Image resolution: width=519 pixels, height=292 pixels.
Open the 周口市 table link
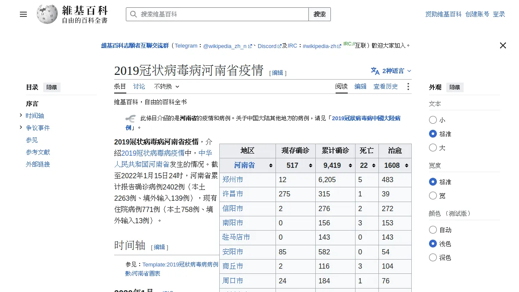[233, 281]
